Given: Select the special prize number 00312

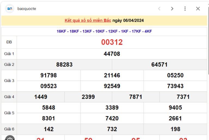Looking at the screenshot, I should click(x=112, y=42).
